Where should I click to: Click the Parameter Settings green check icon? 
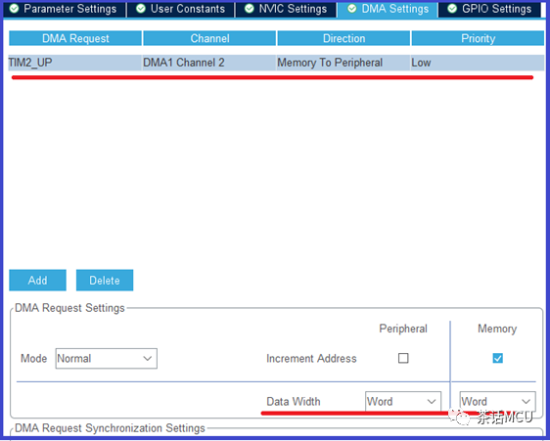pos(14,9)
